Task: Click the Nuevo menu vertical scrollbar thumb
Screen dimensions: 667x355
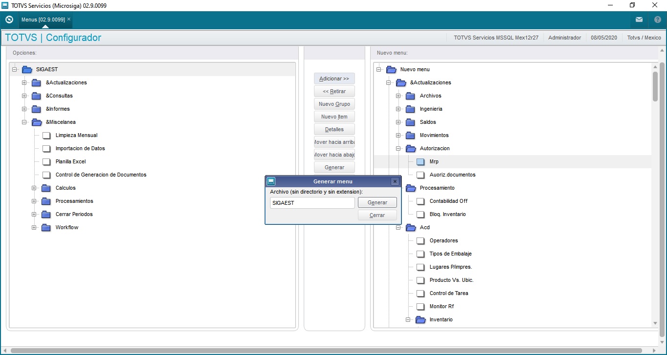Action: (x=655, y=86)
